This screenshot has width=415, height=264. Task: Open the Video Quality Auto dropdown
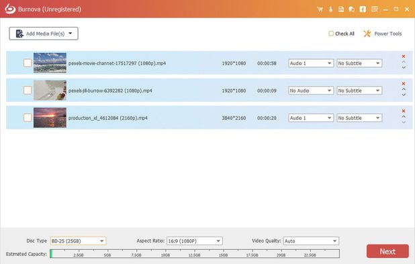[x=311, y=241]
